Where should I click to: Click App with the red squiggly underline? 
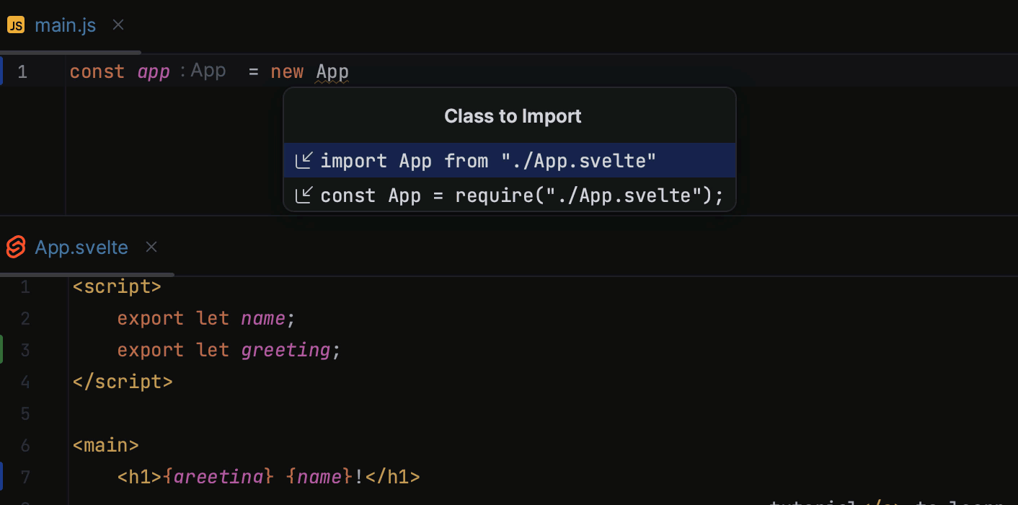[332, 71]
